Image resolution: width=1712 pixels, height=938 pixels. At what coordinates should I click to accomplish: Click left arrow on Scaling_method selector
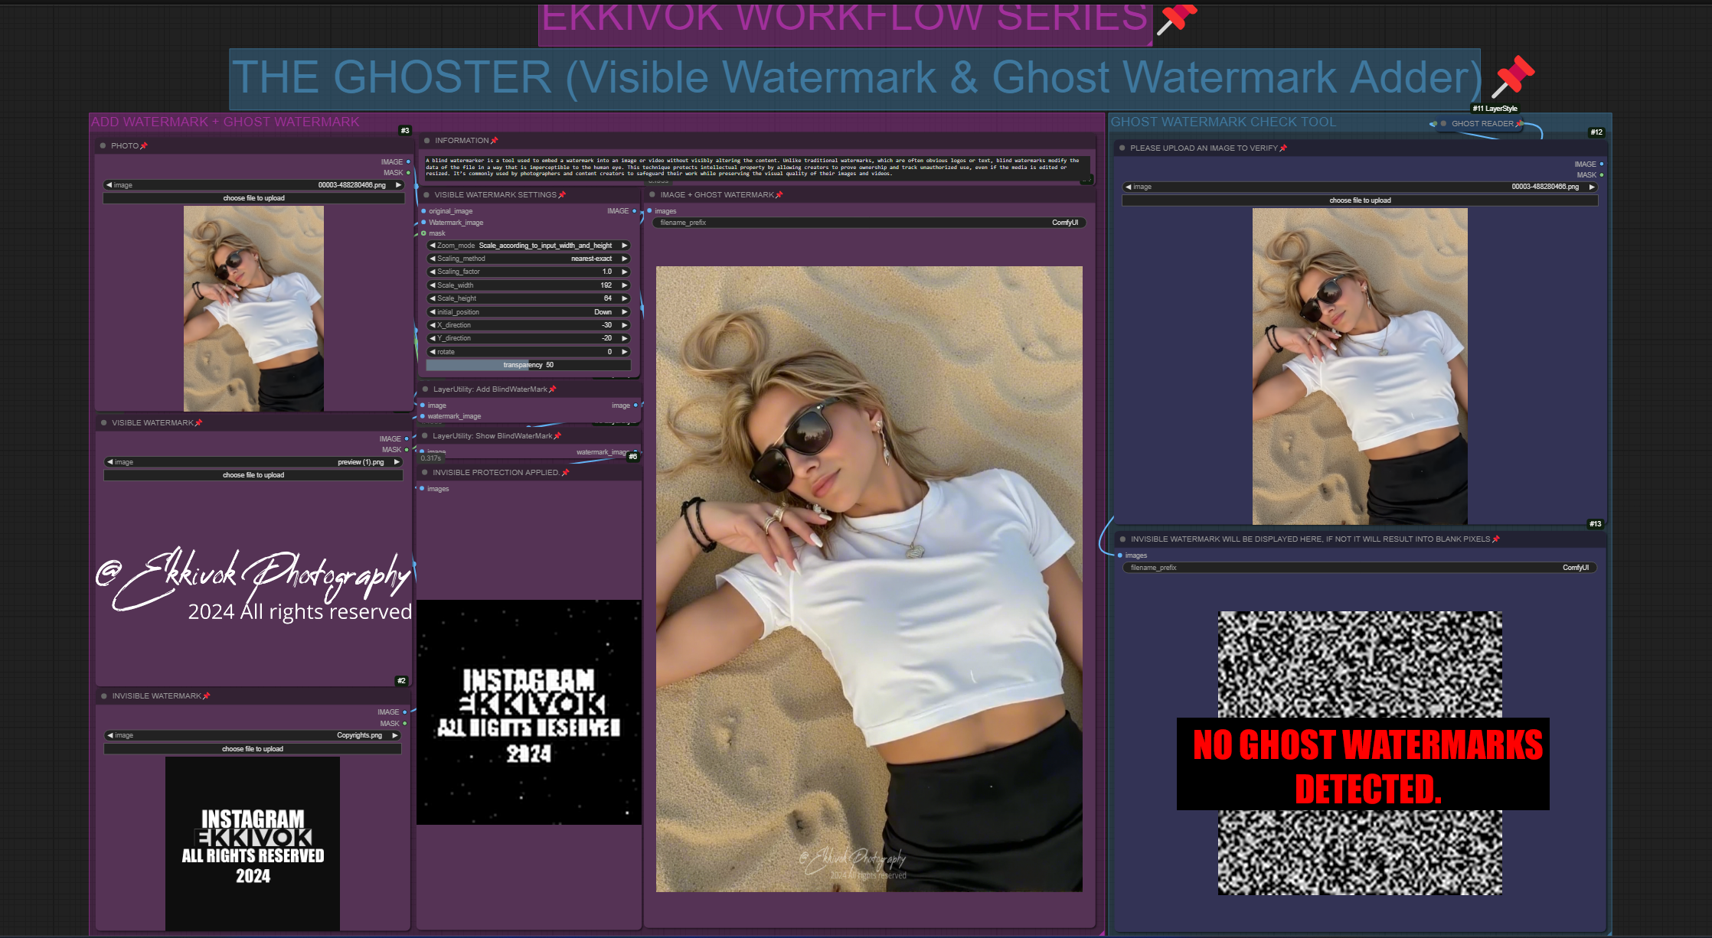pyautogui.click(x=432, y=259)
